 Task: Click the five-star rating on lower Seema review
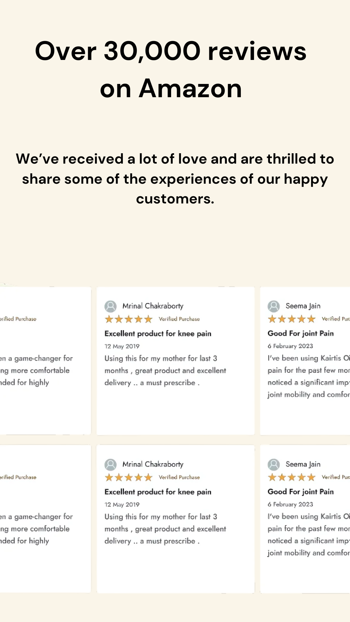pyautogui.click(x=292, y=477)
